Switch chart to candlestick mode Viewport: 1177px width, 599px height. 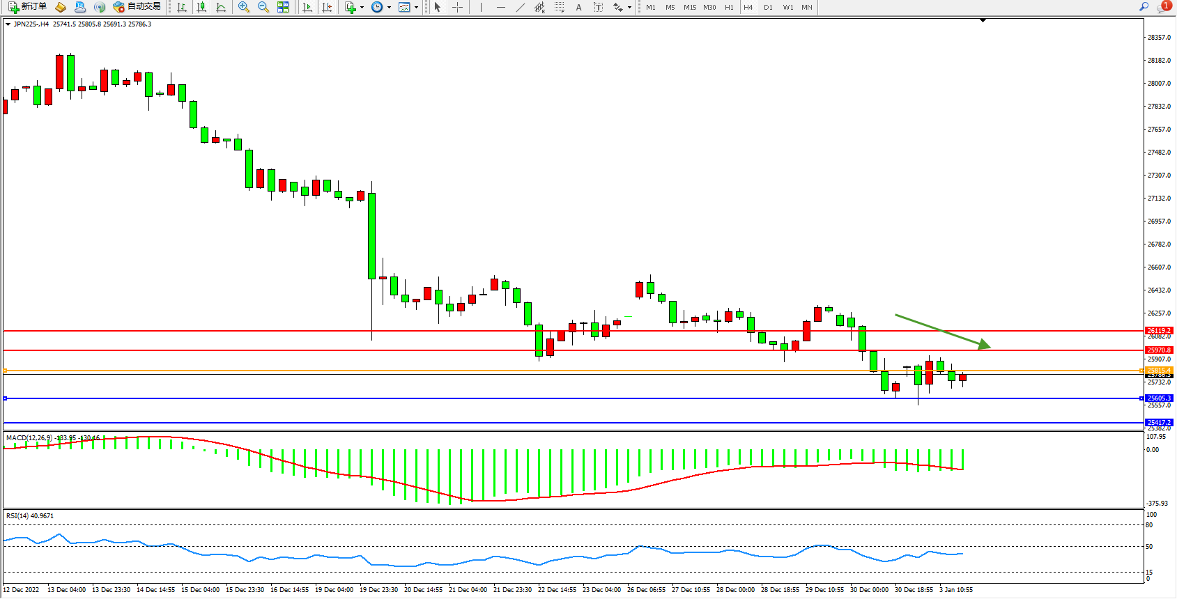coord(201,7)
